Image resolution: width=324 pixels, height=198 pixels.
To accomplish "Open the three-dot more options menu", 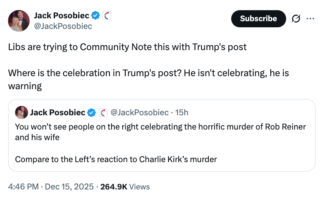I will coord(310,18).
